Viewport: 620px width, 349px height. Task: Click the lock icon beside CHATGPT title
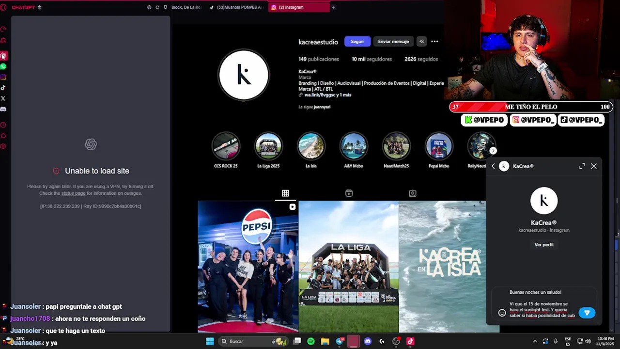39,7
